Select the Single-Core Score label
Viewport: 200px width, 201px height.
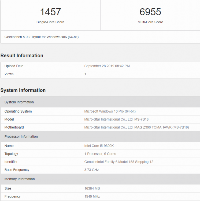[50, 22]
